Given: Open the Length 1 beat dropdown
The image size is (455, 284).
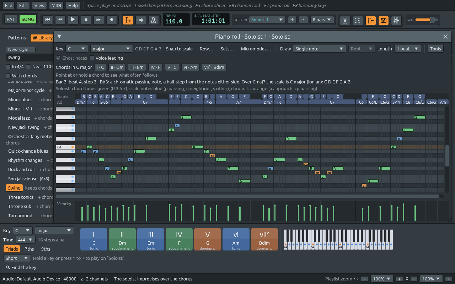Looking at the screenshot, I should tap(407, 49).
